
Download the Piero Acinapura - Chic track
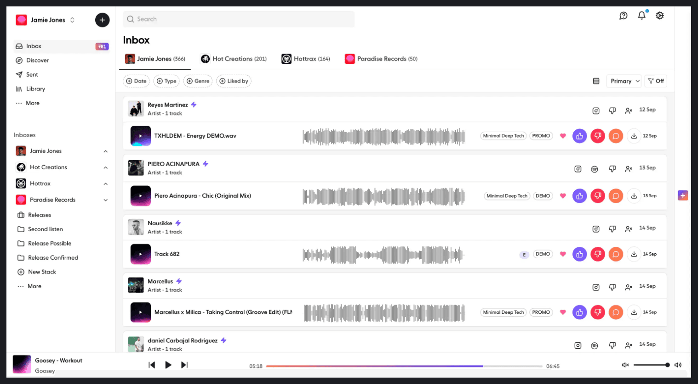634,195
